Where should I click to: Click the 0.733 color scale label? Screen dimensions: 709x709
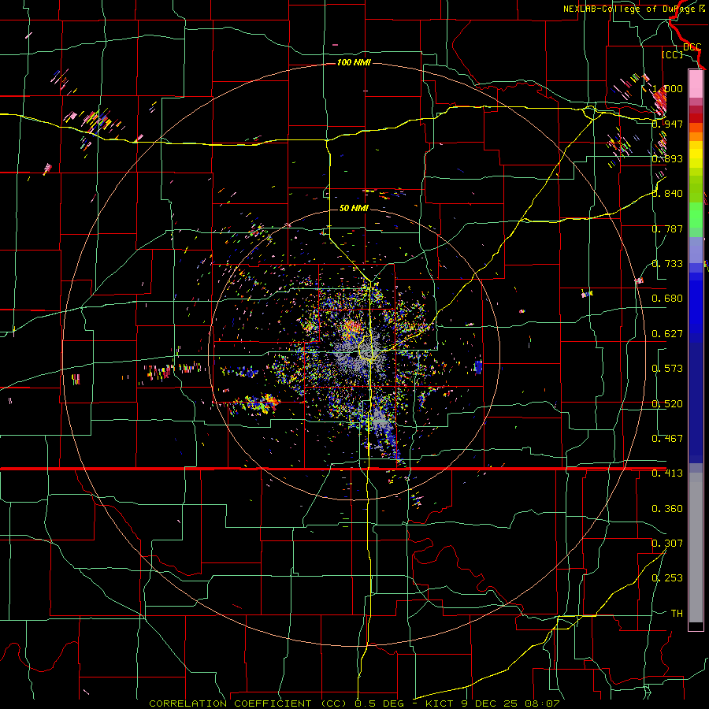[667, 264]
